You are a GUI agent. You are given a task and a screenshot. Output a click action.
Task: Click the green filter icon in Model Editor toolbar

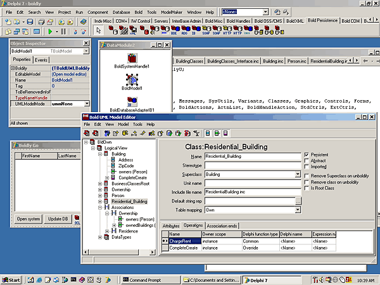click(217, 133)
